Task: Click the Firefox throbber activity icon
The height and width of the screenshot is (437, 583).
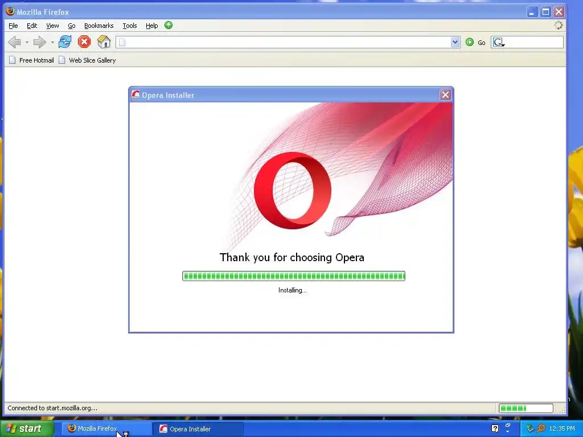Action: coord(559,25)
